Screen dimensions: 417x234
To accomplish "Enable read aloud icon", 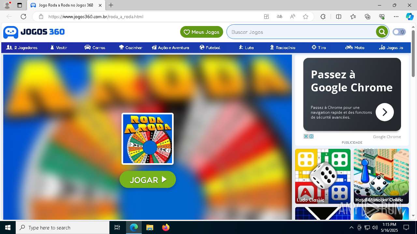I will 293,17.
